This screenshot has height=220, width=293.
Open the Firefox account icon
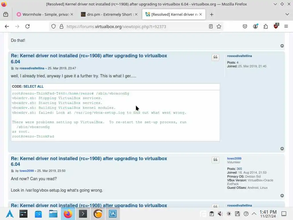coord(256,26)
